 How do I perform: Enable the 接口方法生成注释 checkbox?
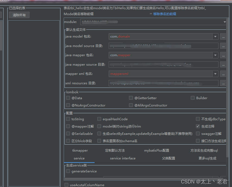coord(198,141)
